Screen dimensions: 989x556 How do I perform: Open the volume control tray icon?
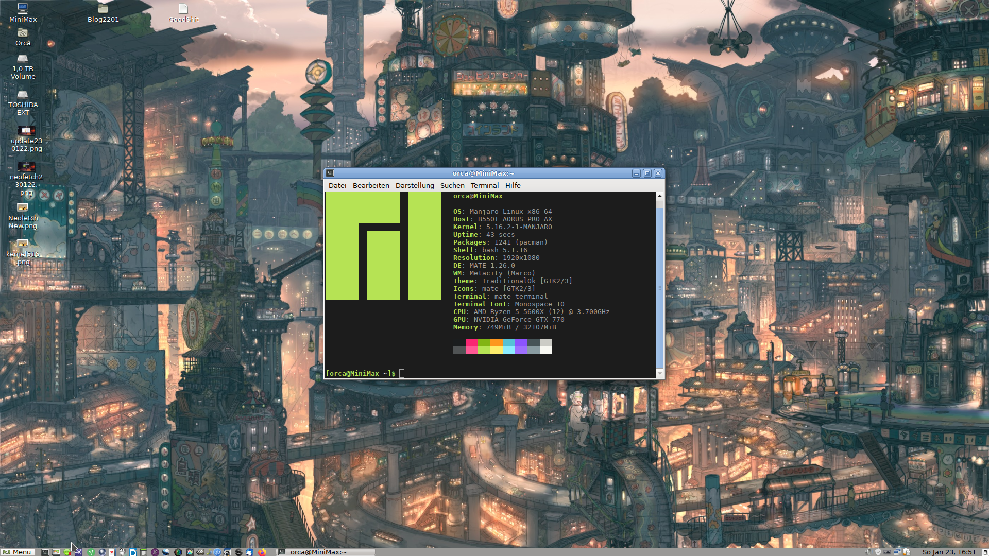click(868, 552)
